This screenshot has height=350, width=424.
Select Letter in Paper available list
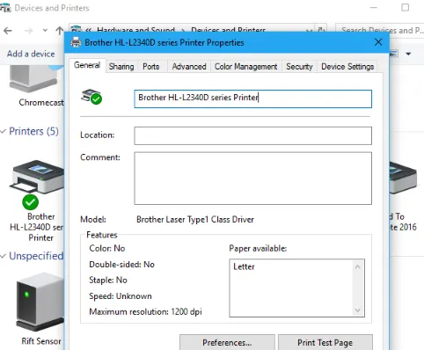(244, 266)
